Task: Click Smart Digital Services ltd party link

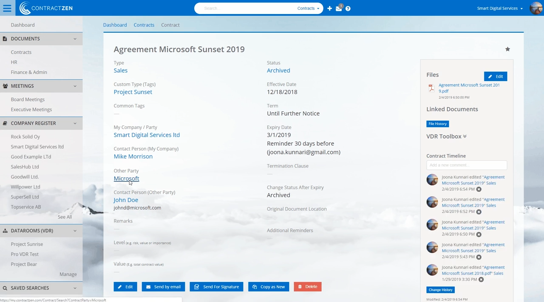Action: pos(147,135)
